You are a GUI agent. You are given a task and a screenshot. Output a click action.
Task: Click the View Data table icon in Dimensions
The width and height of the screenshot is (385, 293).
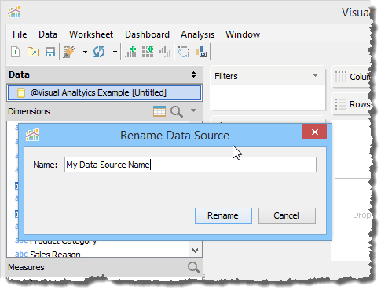pos(159,111)
